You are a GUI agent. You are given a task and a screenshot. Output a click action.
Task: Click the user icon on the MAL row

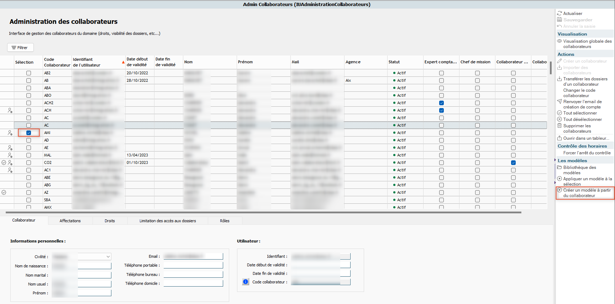pos(10,155)
